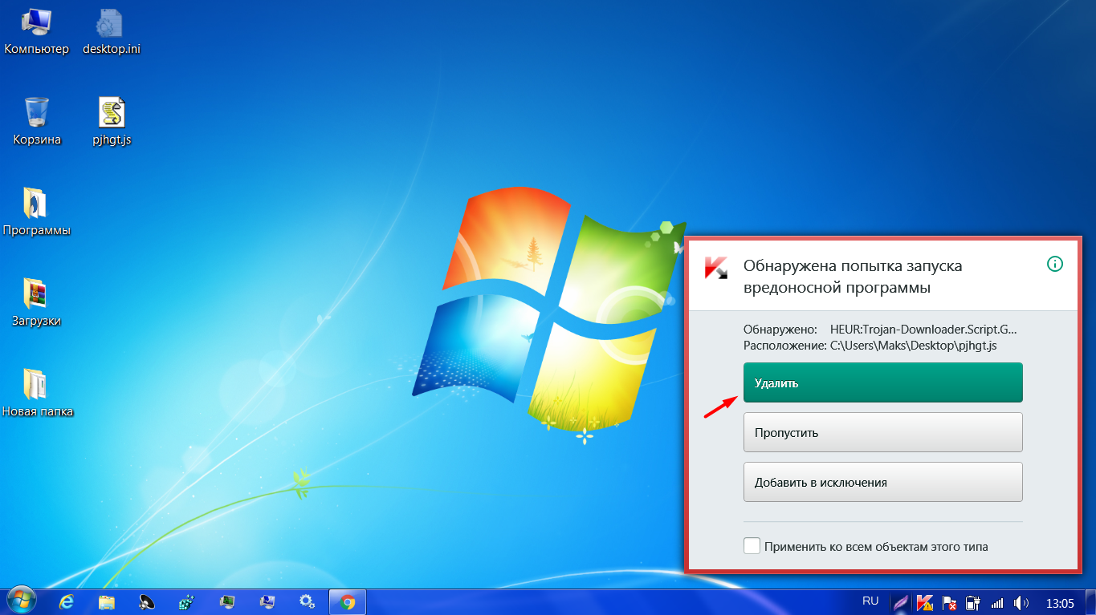Open Windows Explorer from the taskbar
Image resolution: width=1096 pixels, height=615 pixels.
click(x=107, y=601)
